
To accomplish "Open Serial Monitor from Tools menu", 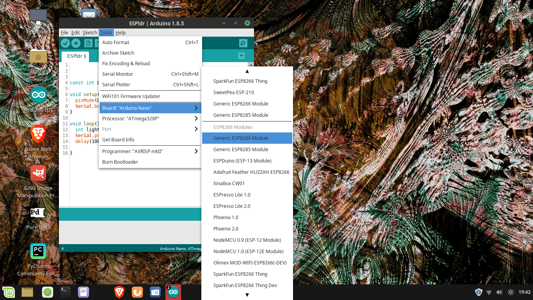I will coord(150,74).
